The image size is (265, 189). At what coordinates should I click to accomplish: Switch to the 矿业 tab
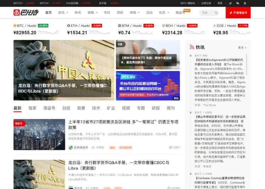111,108
